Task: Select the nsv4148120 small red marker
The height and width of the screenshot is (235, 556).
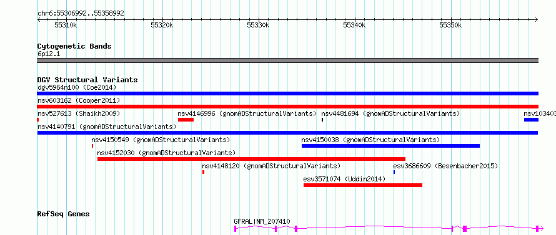Action: point(203,172)
